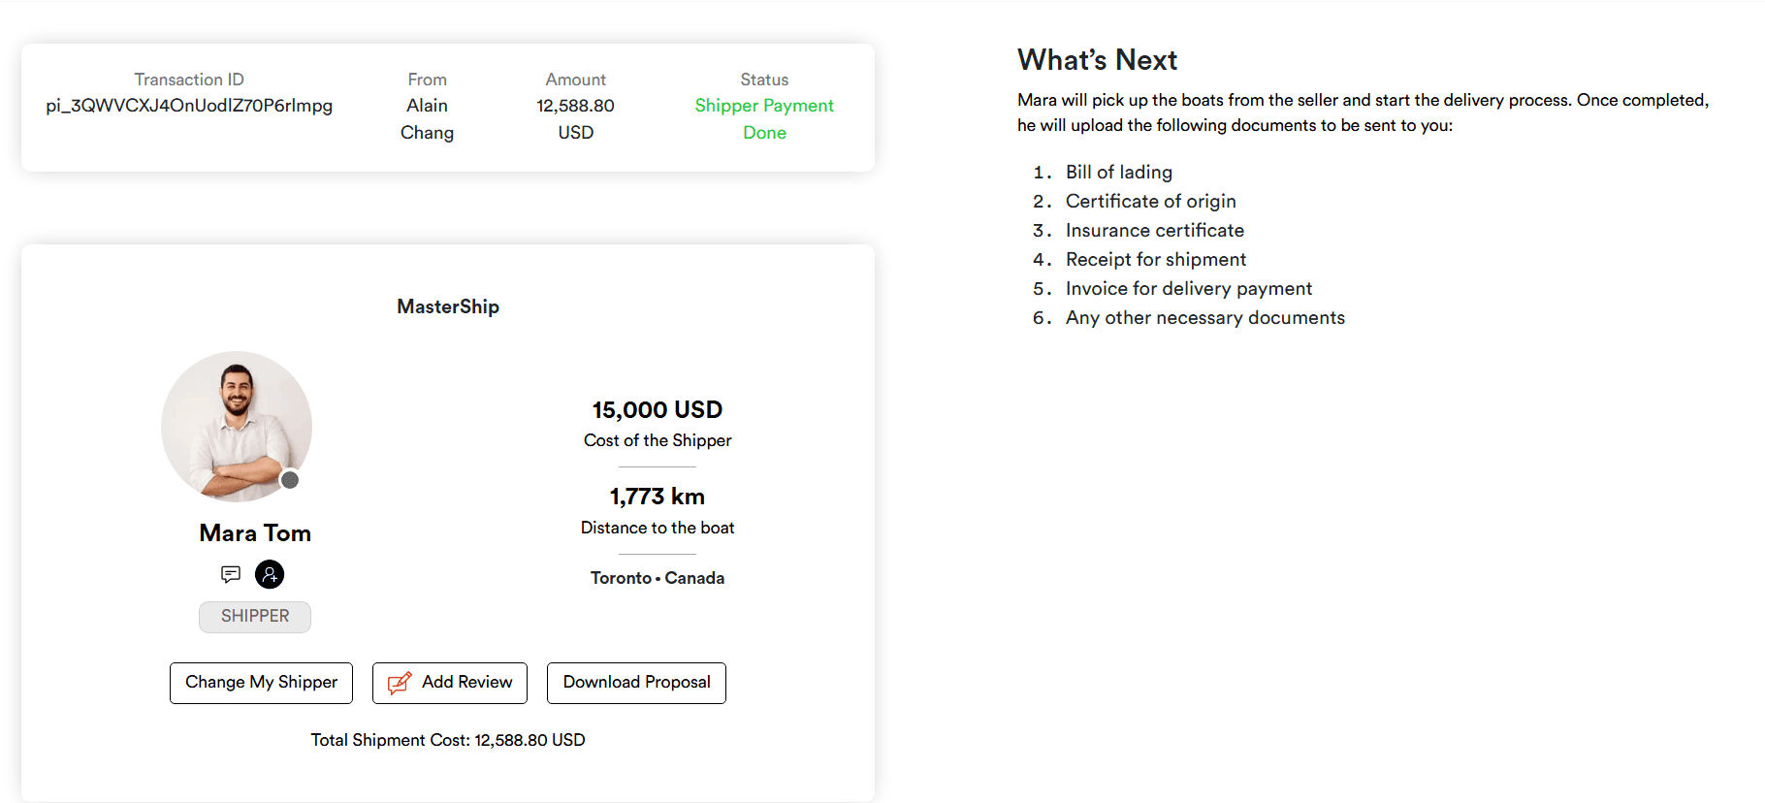Click the grey status dot on profile photo
This screenshot has height=803, width=1765.
pyautogui.click(x=289, y=480)
